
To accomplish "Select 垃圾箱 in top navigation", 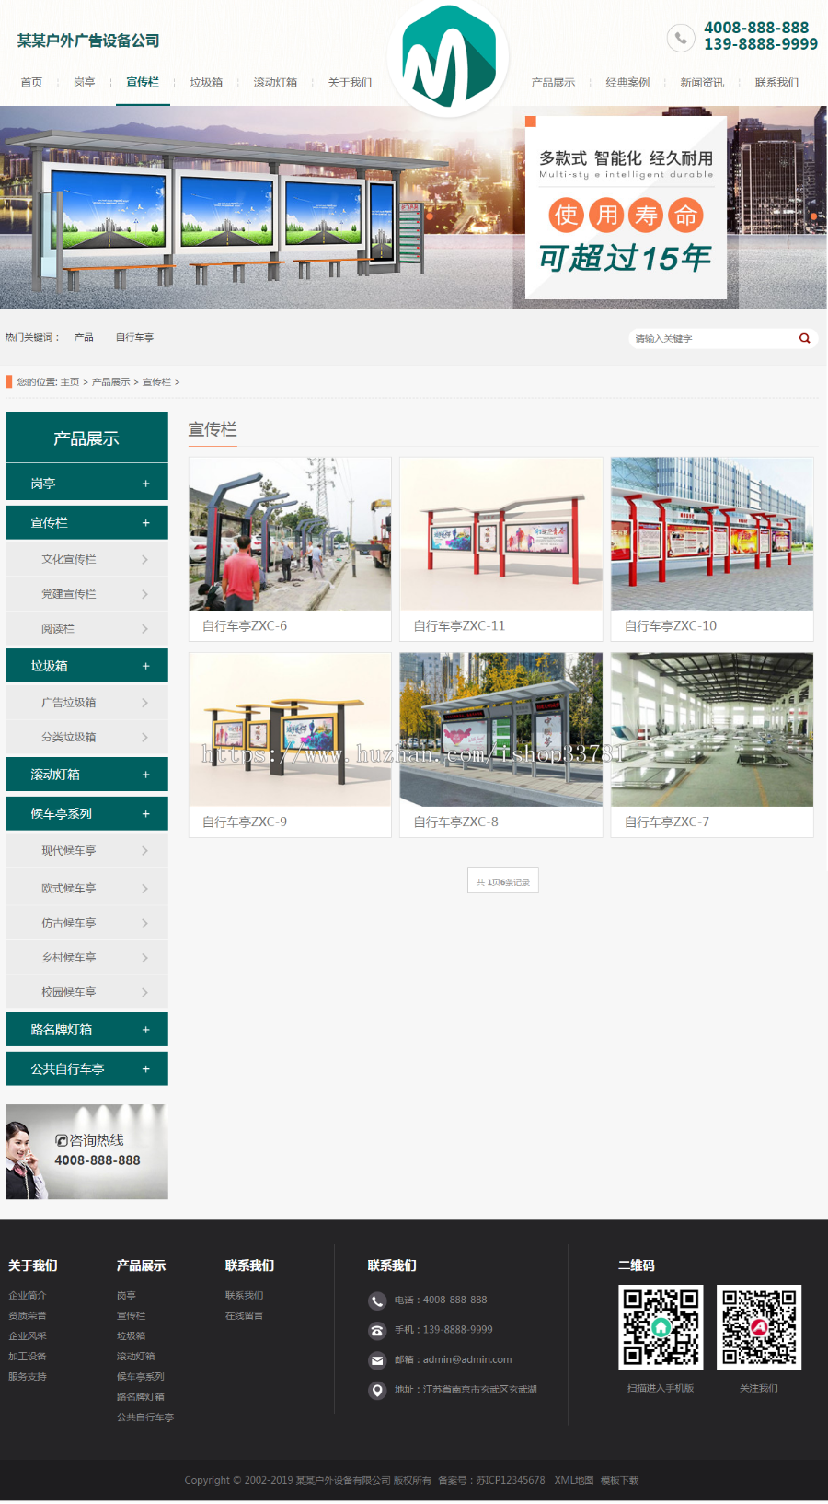I will pos(206,82).
